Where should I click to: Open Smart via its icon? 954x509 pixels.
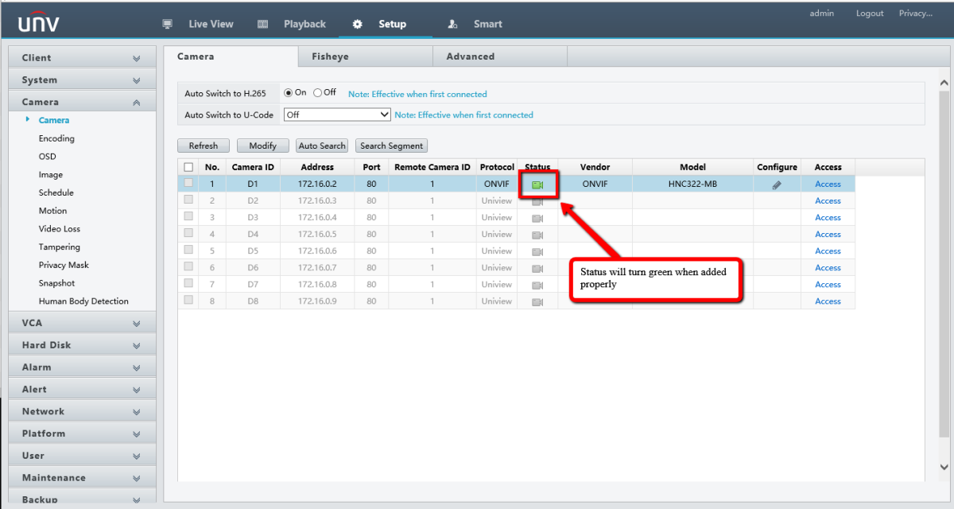[x=452, y=24]
